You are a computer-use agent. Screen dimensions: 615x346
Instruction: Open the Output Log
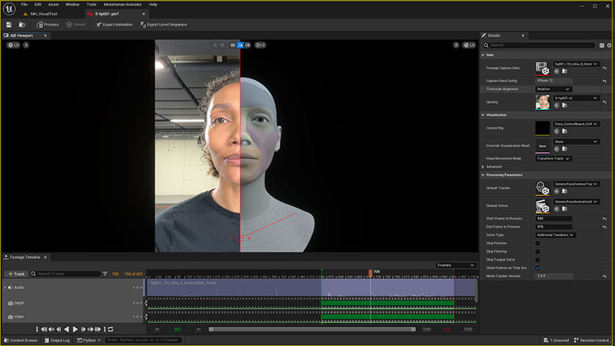coord(57,340)
